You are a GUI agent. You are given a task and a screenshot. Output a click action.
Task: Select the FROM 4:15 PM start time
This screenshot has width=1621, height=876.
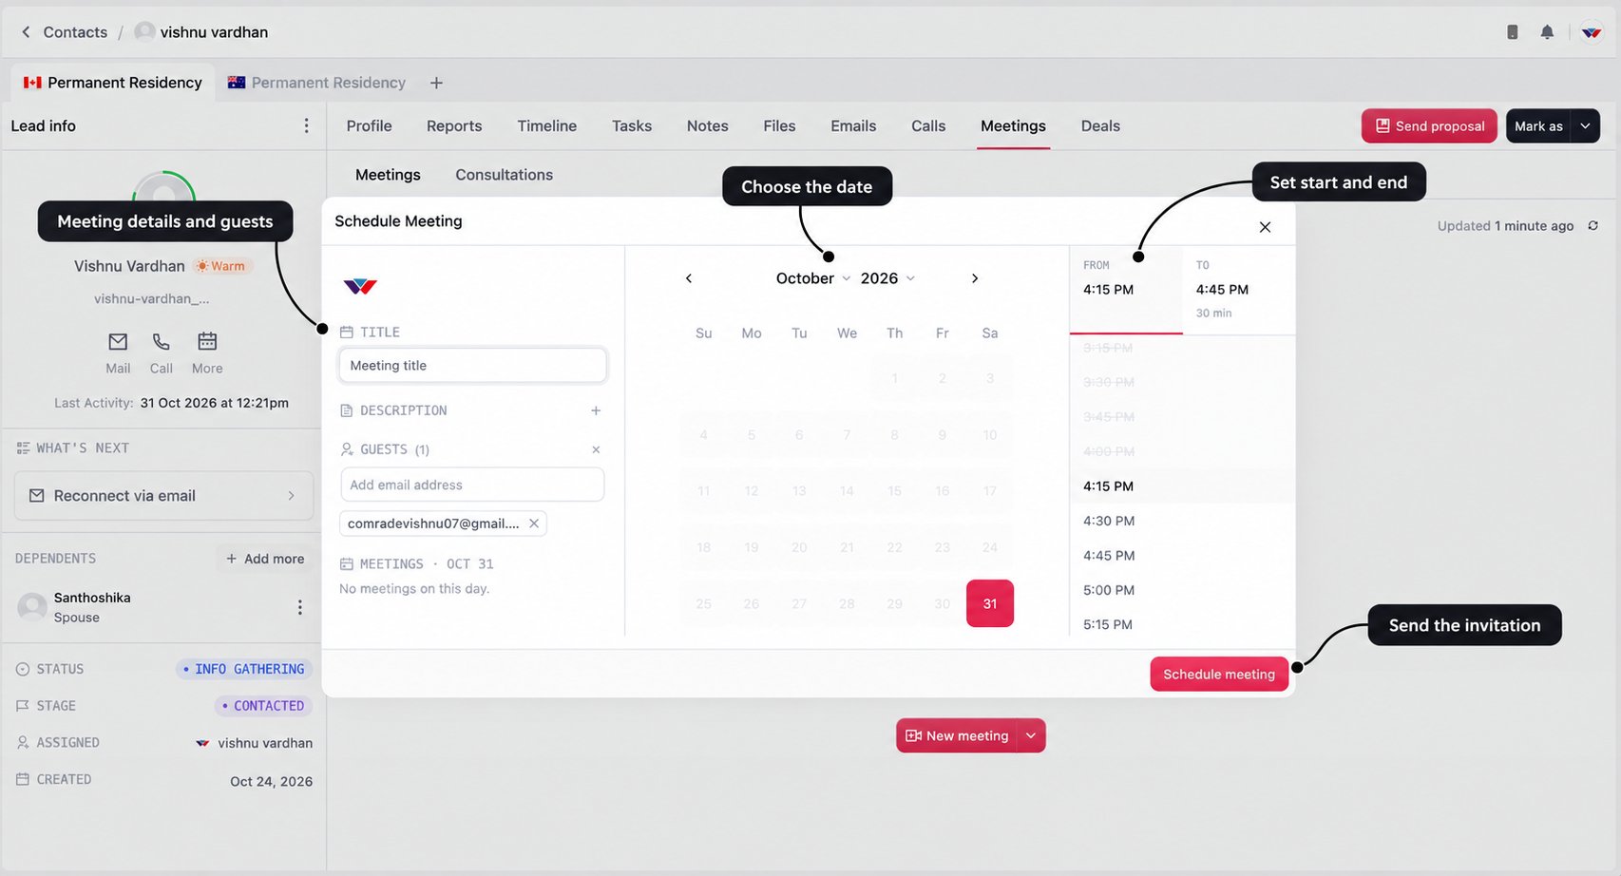(x=1127, y=290)
